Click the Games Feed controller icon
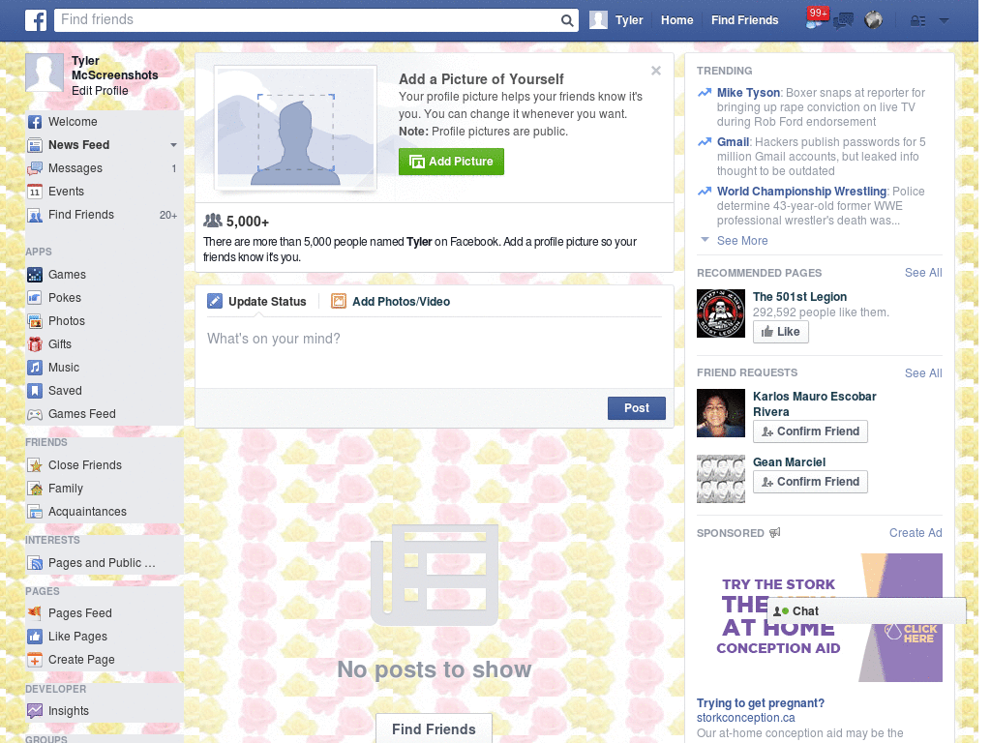This screenshot has height=743, width=991. click(35, 414)
